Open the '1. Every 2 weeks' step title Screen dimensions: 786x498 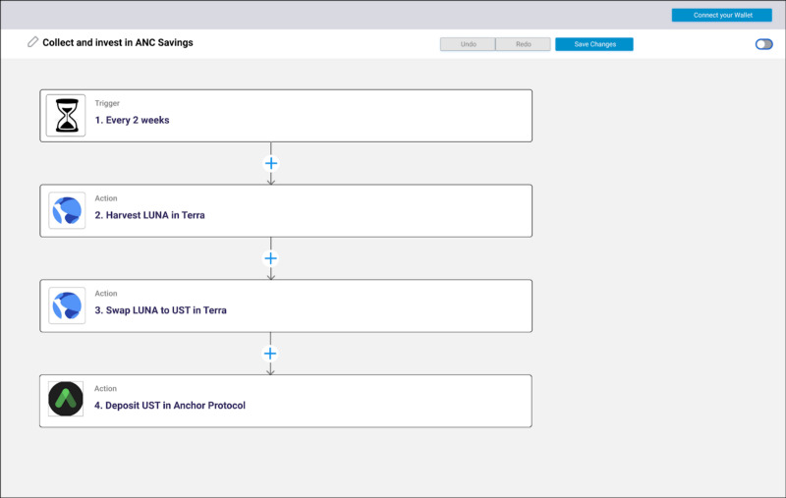point(132,121)
